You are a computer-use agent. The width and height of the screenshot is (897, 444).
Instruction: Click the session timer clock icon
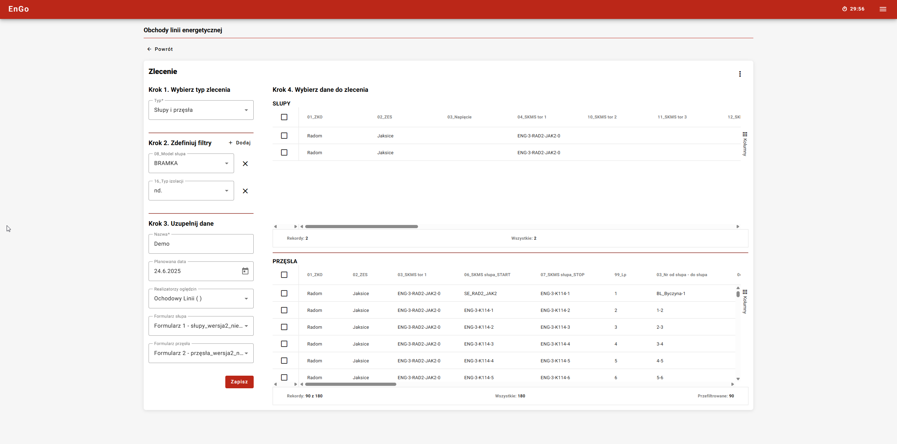pos(844,9)
